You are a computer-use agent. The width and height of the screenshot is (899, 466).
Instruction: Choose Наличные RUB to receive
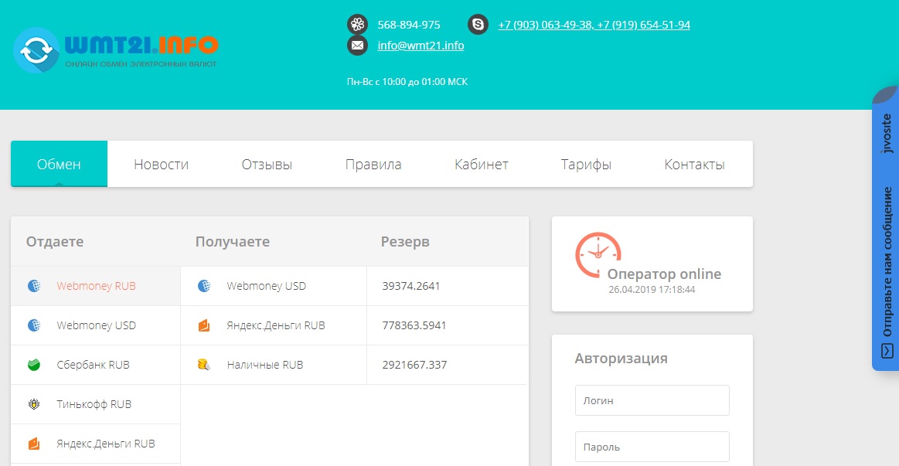point(274,365)
